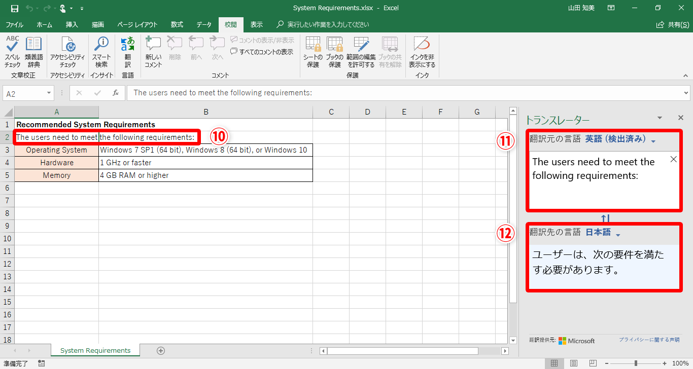Open the thesaurus (類義語辞典)
The image size is (693, 369).
[34, 52]
